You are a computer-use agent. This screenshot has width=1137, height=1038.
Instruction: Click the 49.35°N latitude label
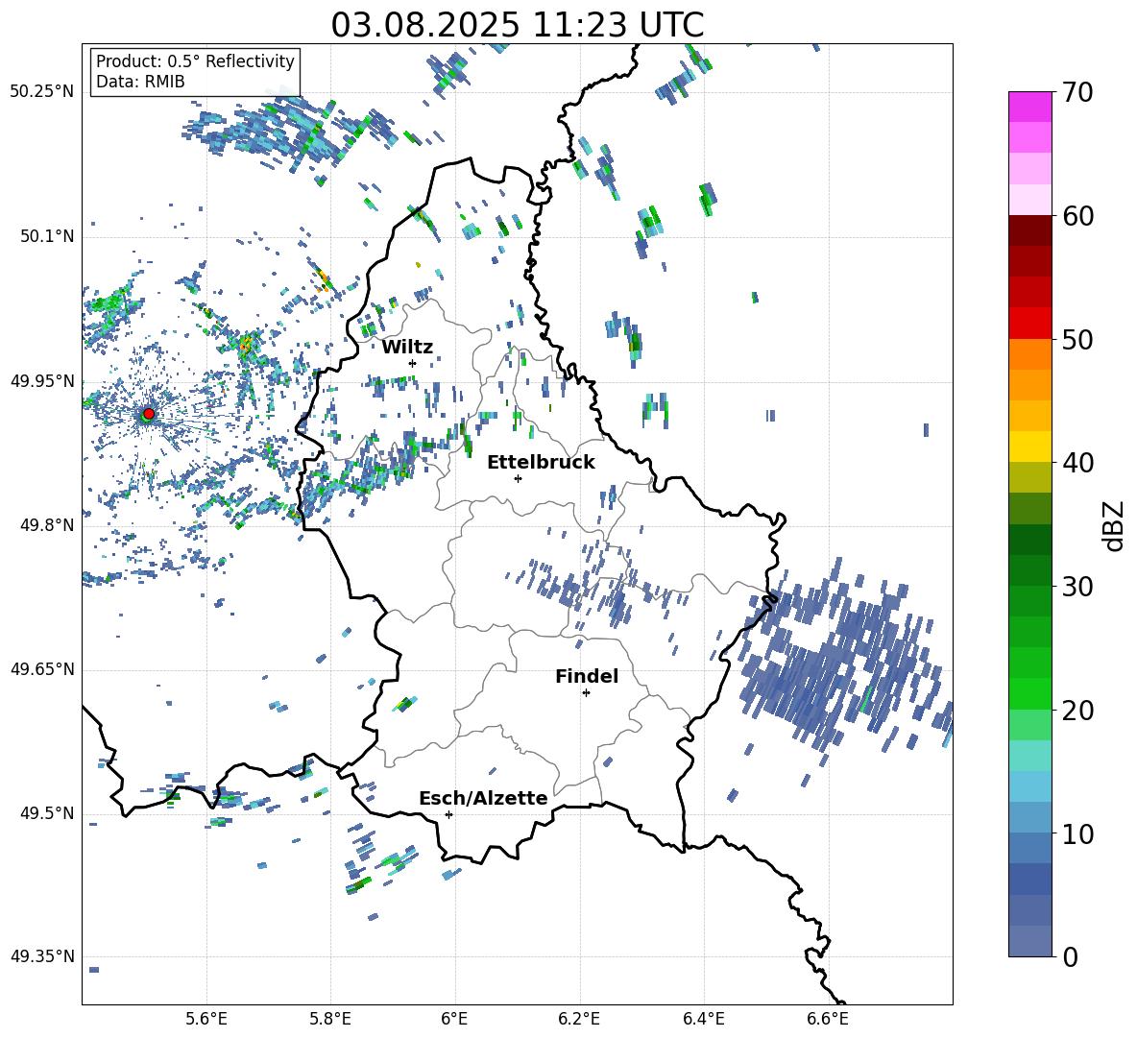[x=42, y=956]
